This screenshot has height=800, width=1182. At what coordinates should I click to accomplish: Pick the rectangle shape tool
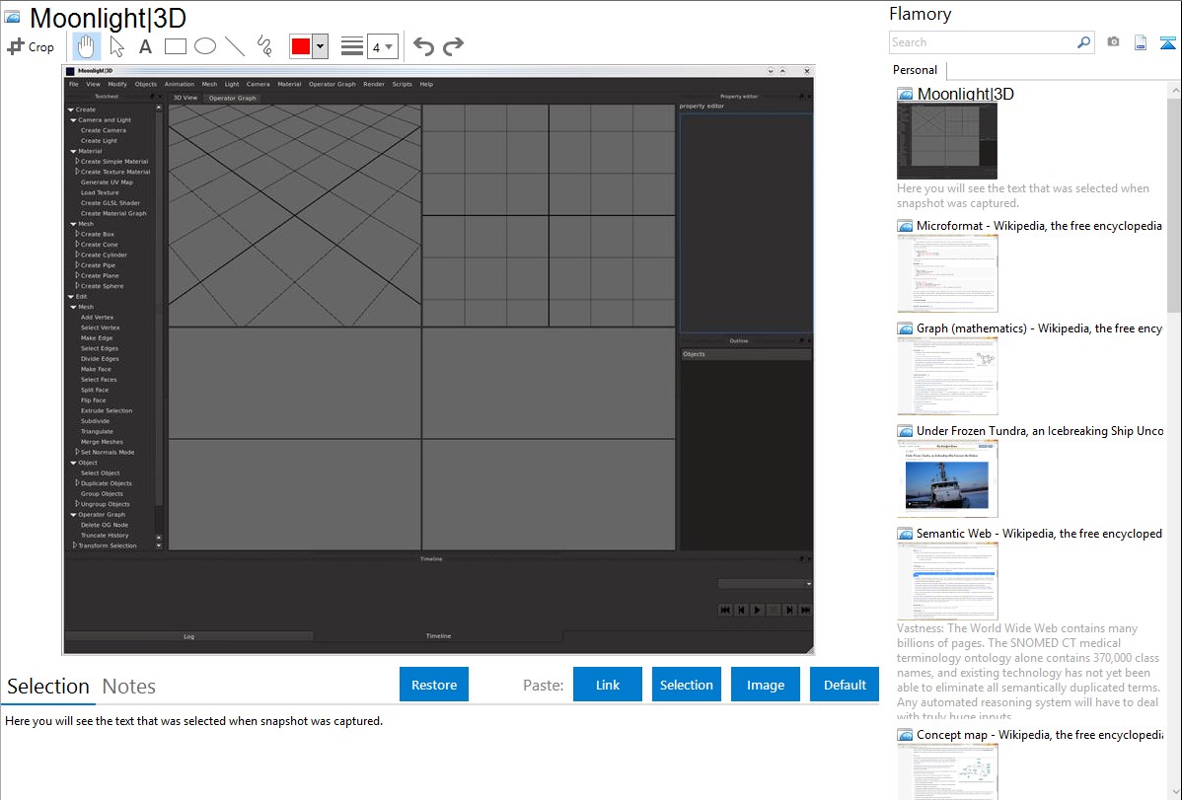(176, 46)
